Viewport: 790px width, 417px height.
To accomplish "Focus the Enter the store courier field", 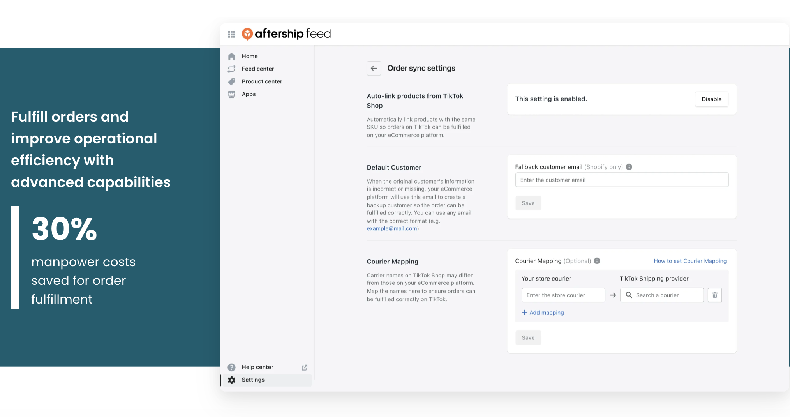I will click(563, 295).
